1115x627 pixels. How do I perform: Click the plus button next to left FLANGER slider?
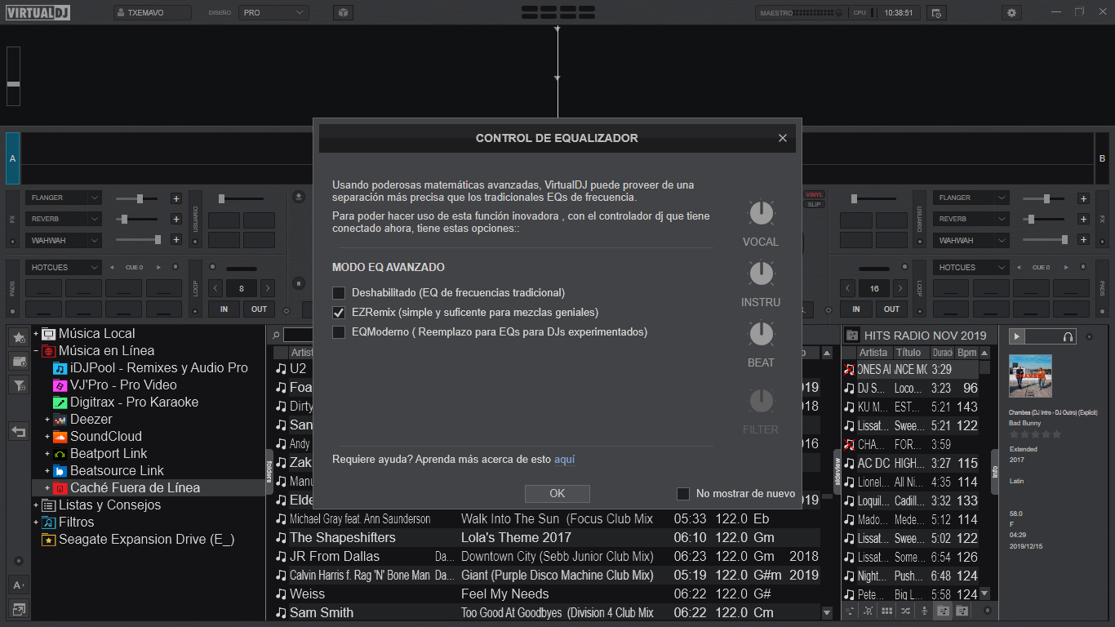point(176,198)
